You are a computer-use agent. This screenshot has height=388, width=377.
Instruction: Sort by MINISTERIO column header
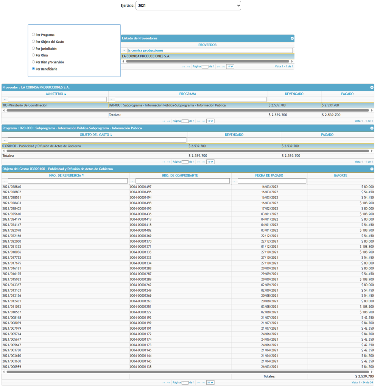(56, 94)
